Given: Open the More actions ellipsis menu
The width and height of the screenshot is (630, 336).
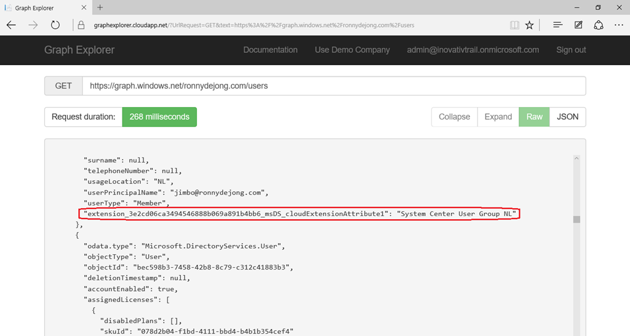Looking at the screenshot, I should click(619, 25).
